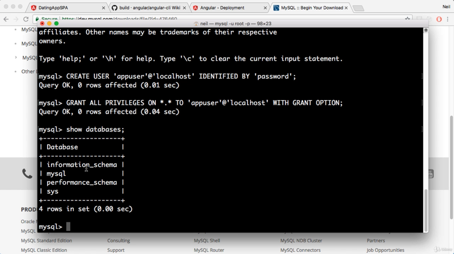Click the 'sys' database row

point(82,192)
